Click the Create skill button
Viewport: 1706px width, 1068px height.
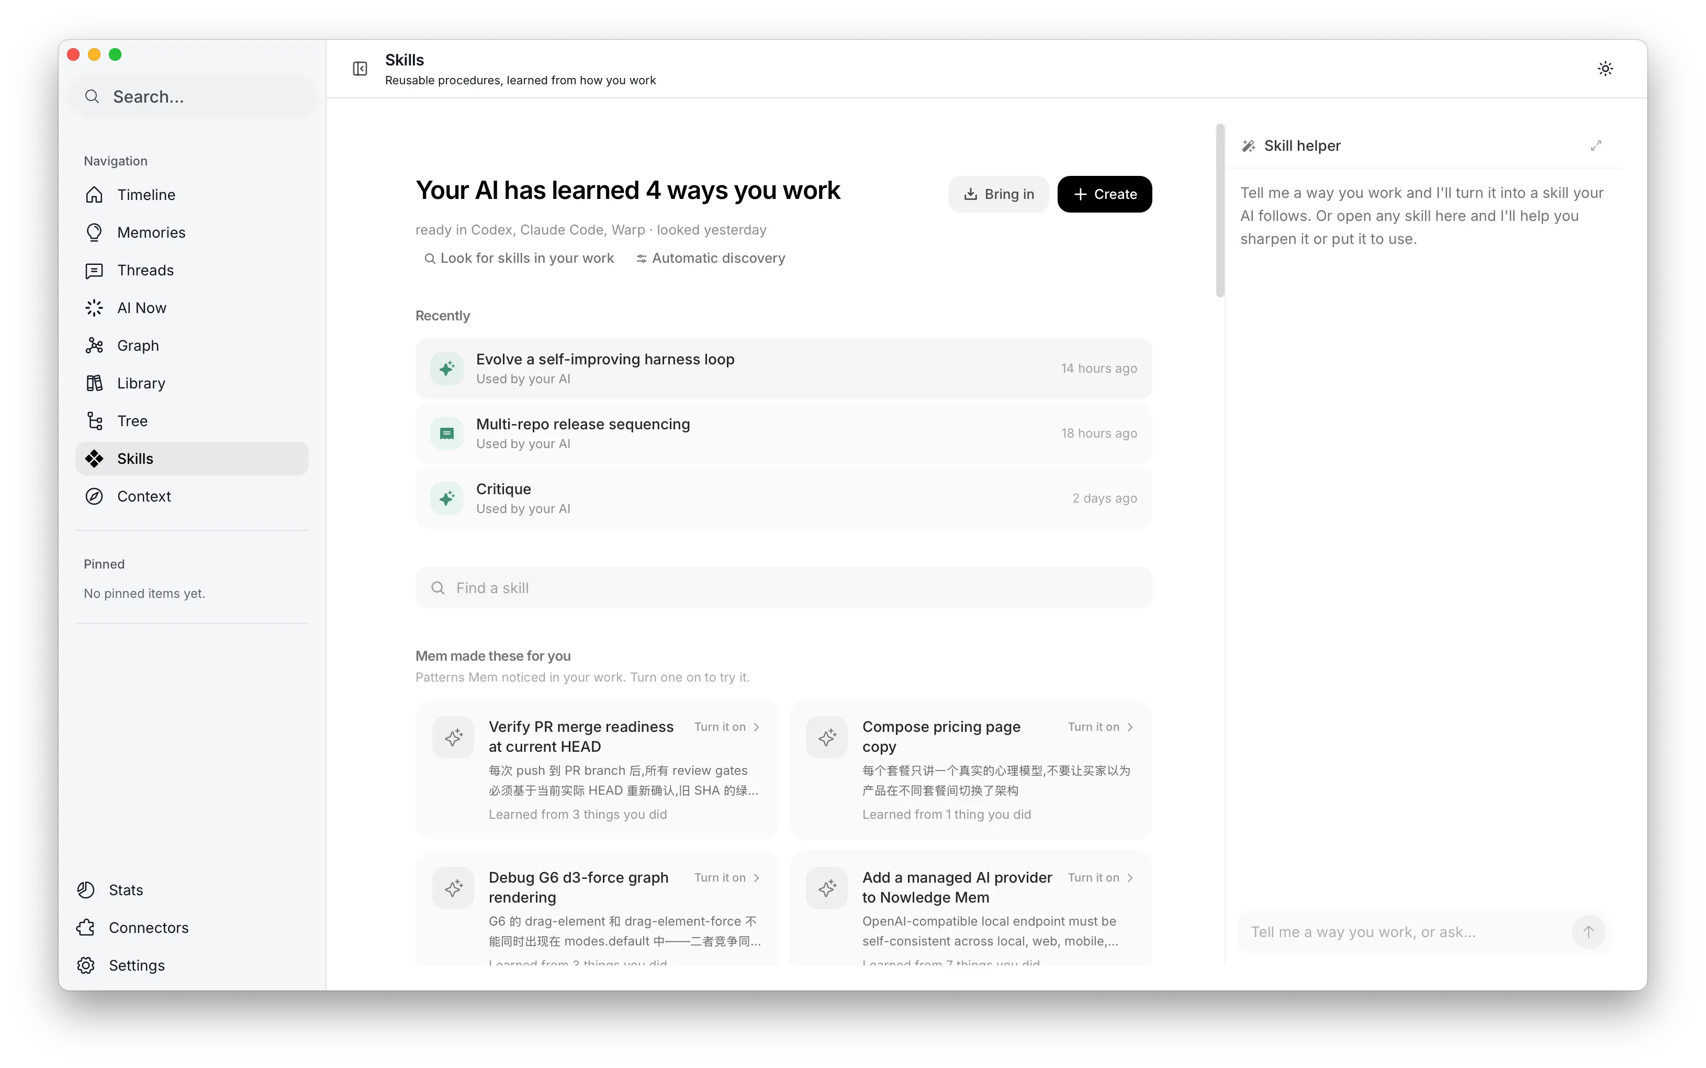(x=1104, y=194)
